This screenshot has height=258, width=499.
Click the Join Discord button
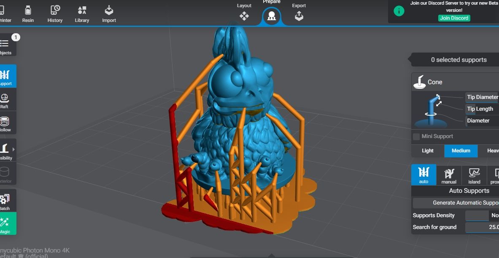tap(454, 18)
